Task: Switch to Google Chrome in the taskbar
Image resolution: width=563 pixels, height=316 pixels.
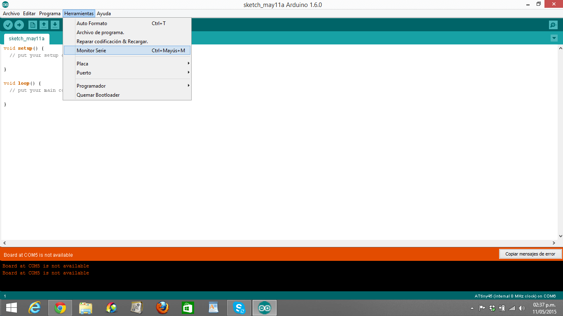Action: [60, 308]
